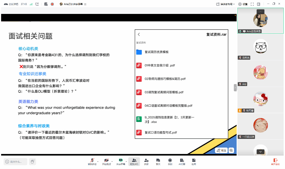Raise hand using the hand icon

pos(33,161)
